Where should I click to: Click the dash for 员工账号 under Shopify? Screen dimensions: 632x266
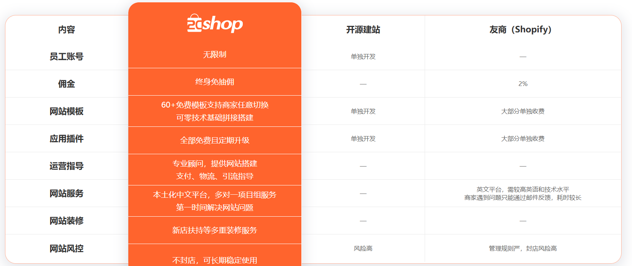click(523, 57)
